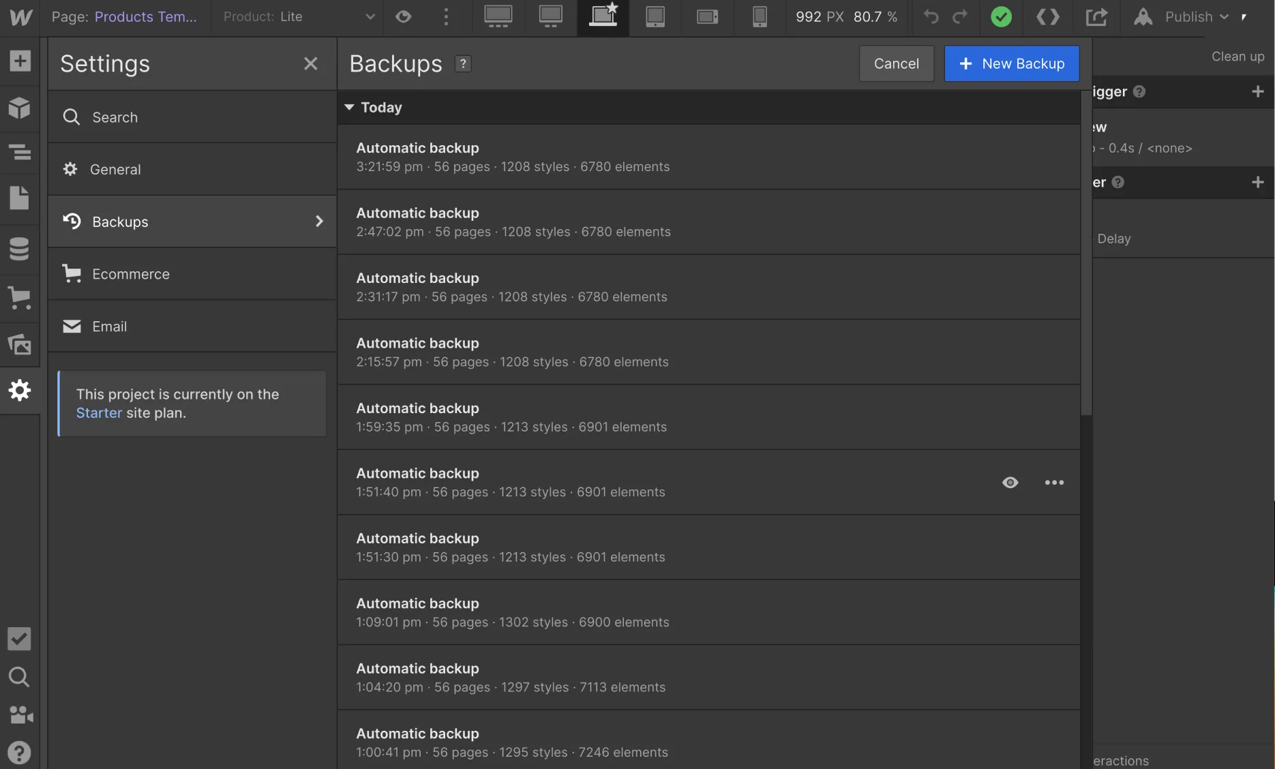The height and width of the screenshot is (769, 1275).
Task: Click the Redo arrow
Action: 960,16
